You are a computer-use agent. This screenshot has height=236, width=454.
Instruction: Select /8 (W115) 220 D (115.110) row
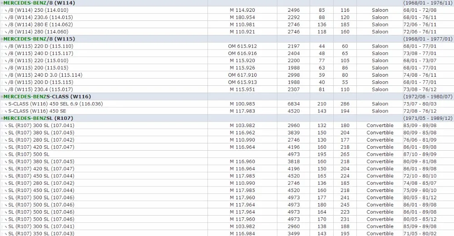[x=227, y=46]
